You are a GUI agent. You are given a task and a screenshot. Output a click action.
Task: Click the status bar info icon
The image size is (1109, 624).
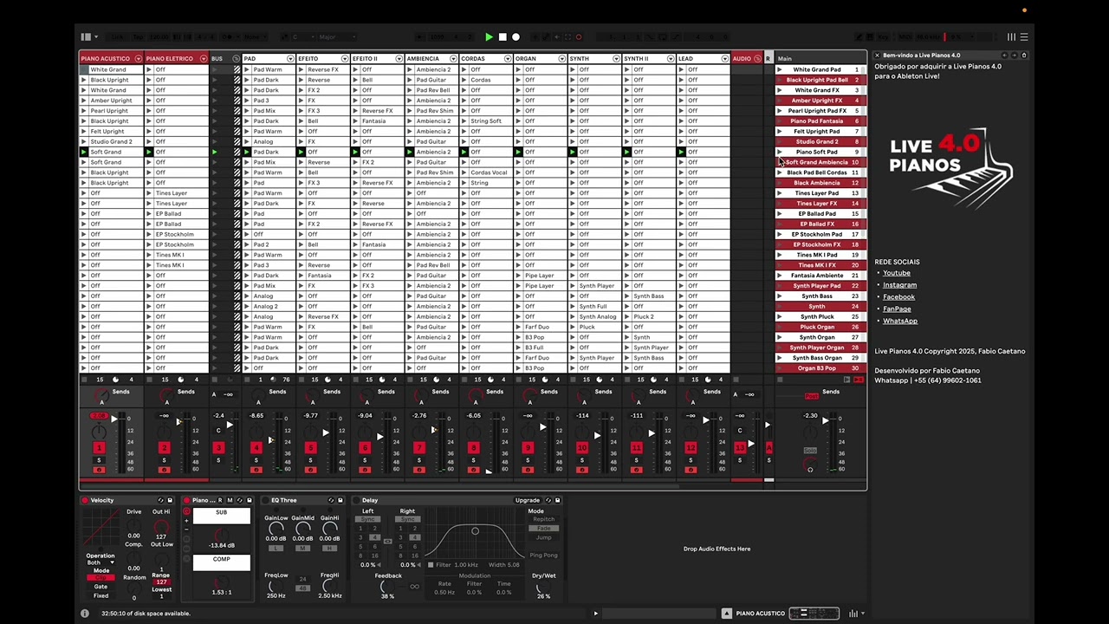[x=85, y=614]
